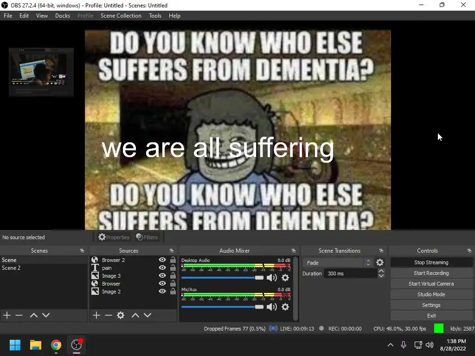
Task: Undock the Controls panel
Action: 469,251
